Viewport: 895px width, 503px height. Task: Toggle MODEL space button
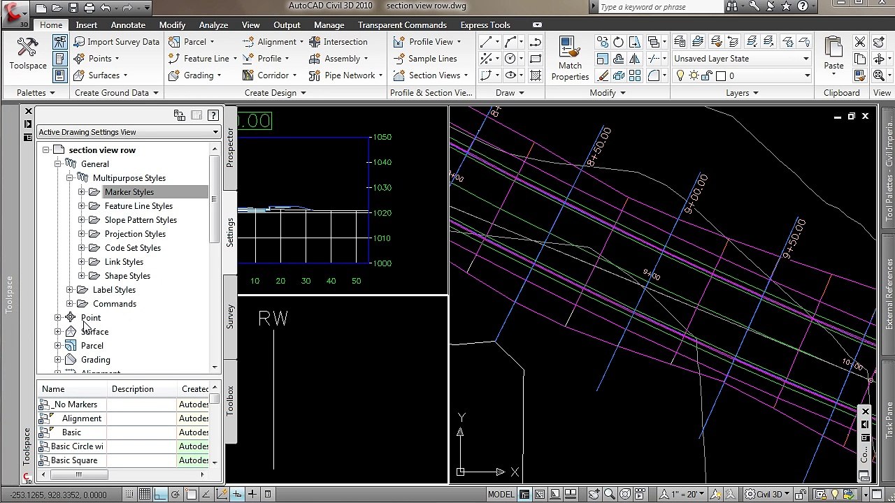(501, 495)
